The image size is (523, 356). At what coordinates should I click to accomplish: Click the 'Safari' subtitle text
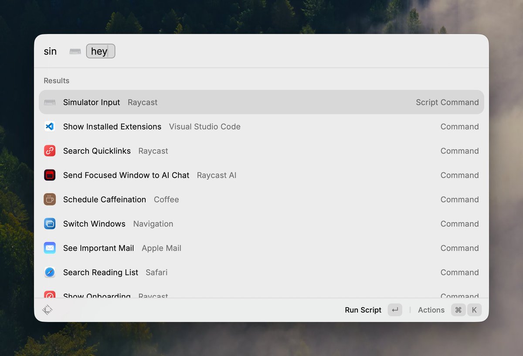156,272
